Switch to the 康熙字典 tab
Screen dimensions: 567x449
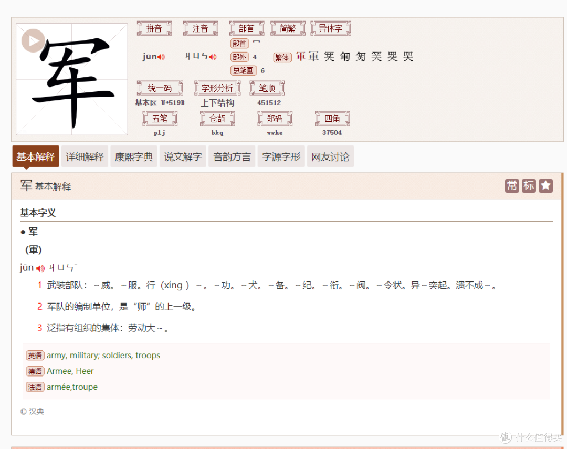134,156
